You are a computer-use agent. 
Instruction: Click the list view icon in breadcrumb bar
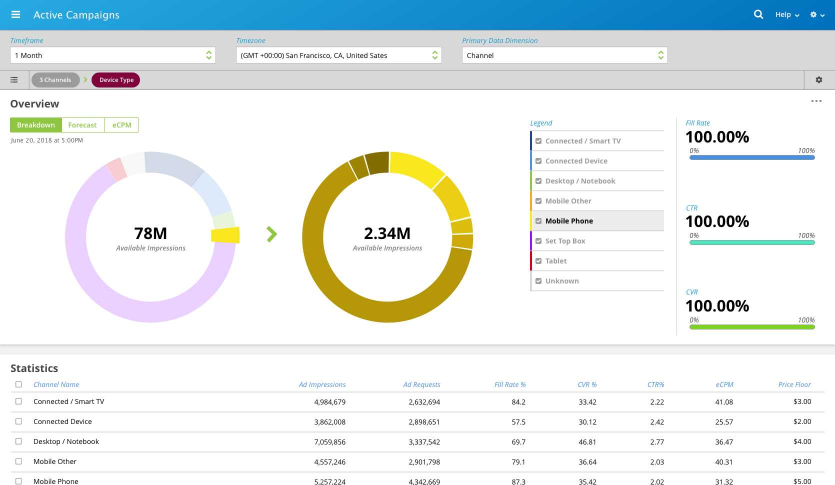pyautogui.click(x=14, y=80)
